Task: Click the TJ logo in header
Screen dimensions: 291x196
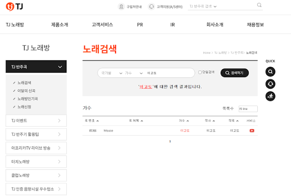Action: (x=14, y=6)
